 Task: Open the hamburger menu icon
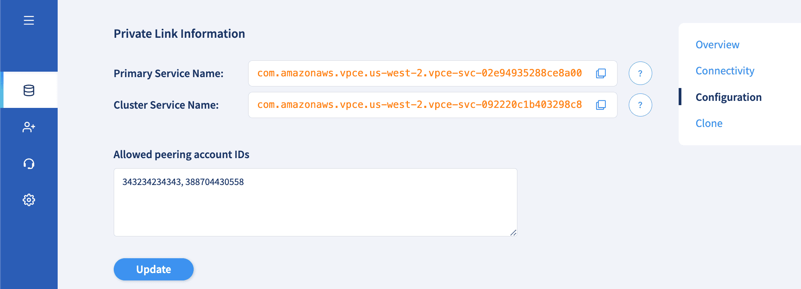point(29,20)
